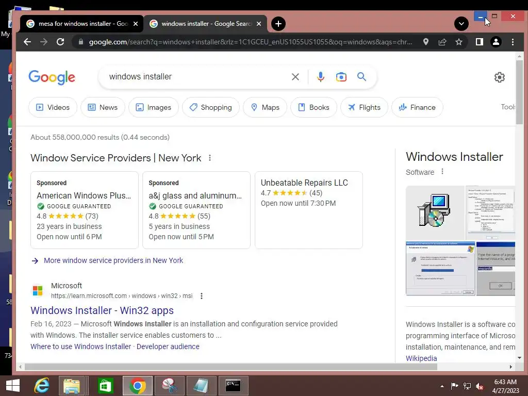Open the Command Prompt taskbar icon
Screen dimensions: 528x396
tap(234, 386)
